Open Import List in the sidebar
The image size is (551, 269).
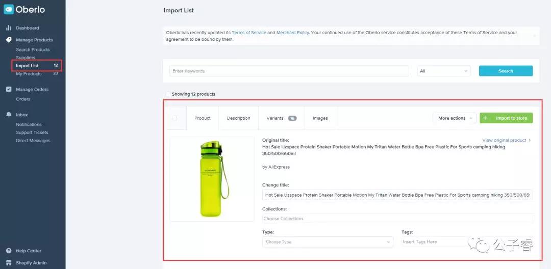tap(27, 66)
